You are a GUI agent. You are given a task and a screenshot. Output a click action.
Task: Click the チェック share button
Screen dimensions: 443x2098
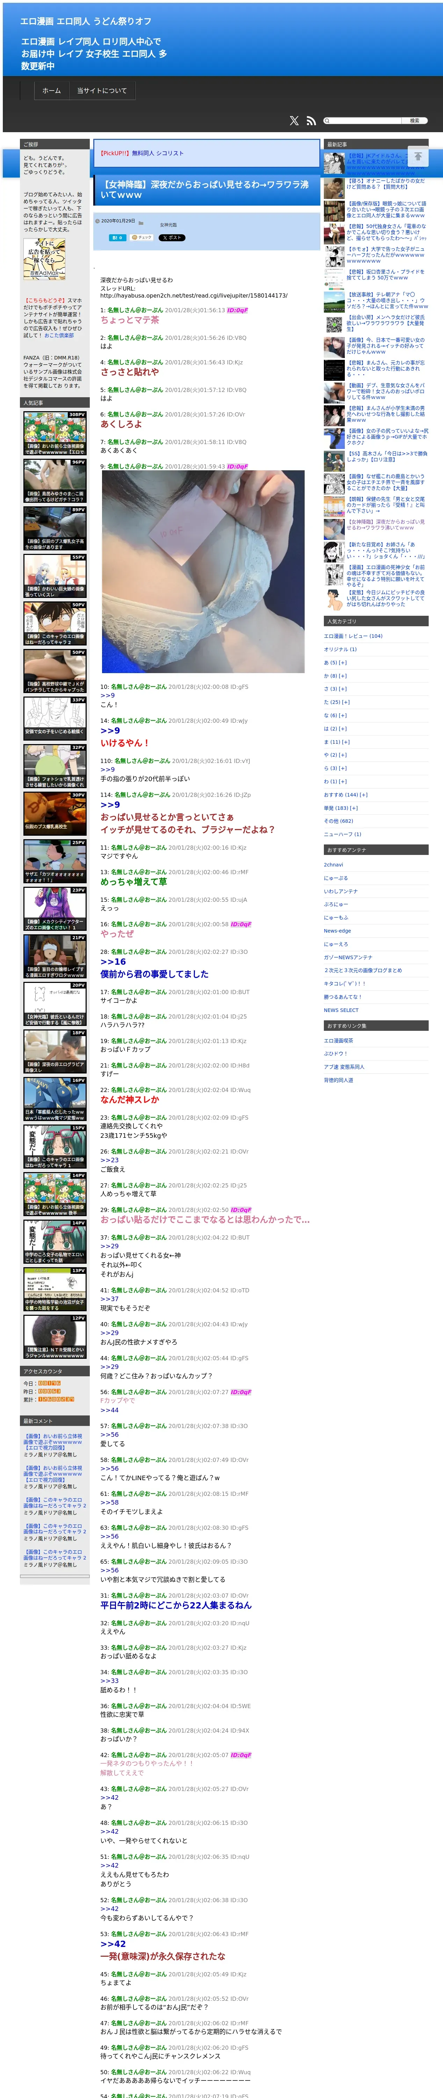point(142,238)
